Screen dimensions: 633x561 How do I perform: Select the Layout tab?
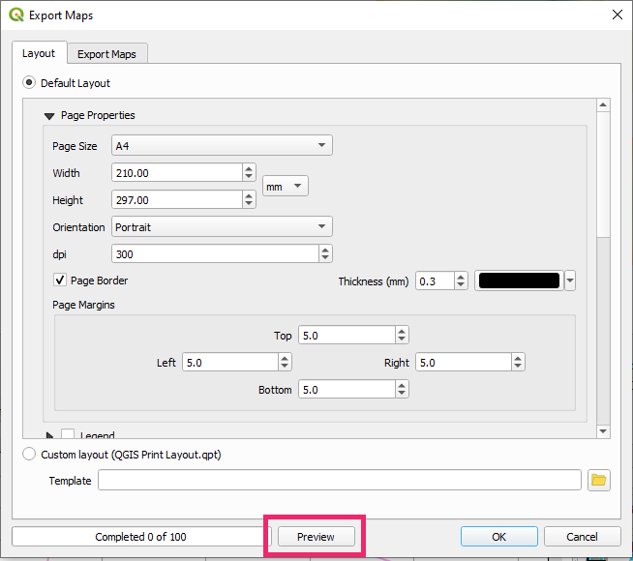[39, 54]
